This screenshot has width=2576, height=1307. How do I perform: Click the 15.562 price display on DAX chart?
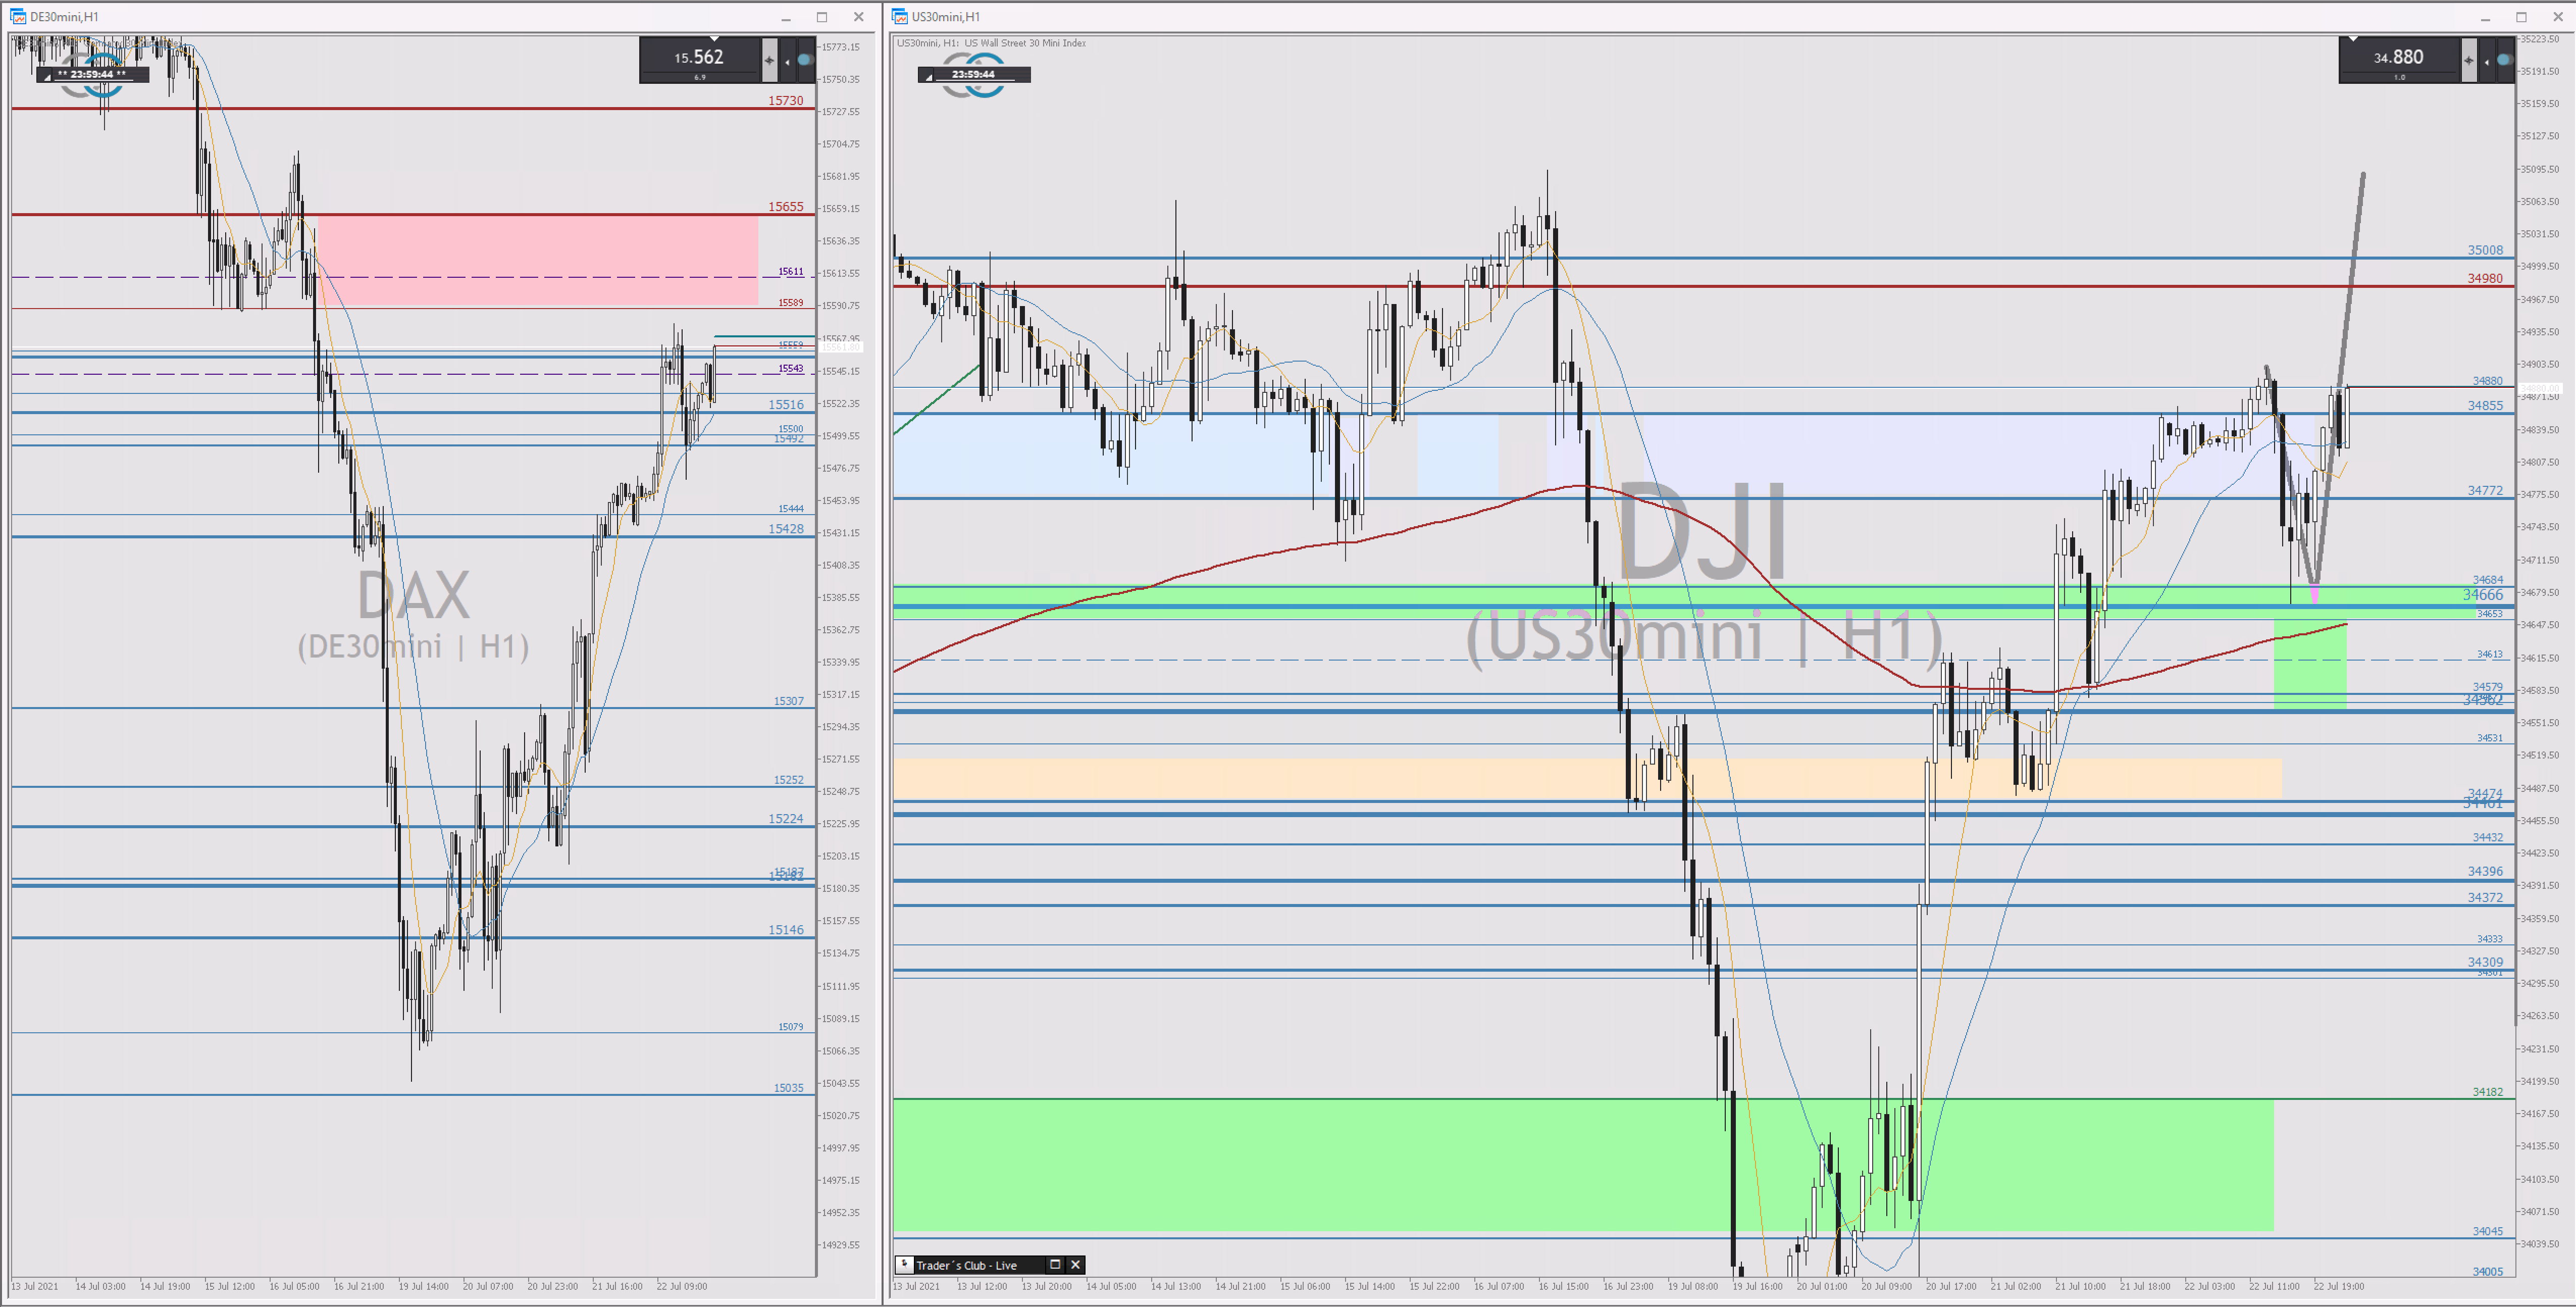[x=699, y=58]
